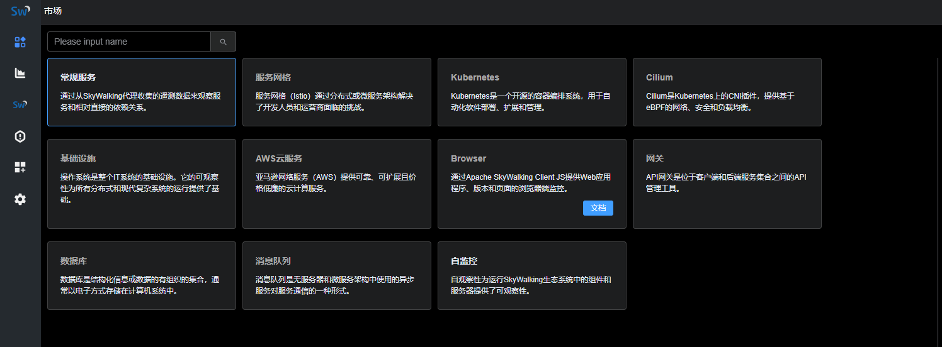Click the 服务网格 description mentioning Istio

[334, 102]
